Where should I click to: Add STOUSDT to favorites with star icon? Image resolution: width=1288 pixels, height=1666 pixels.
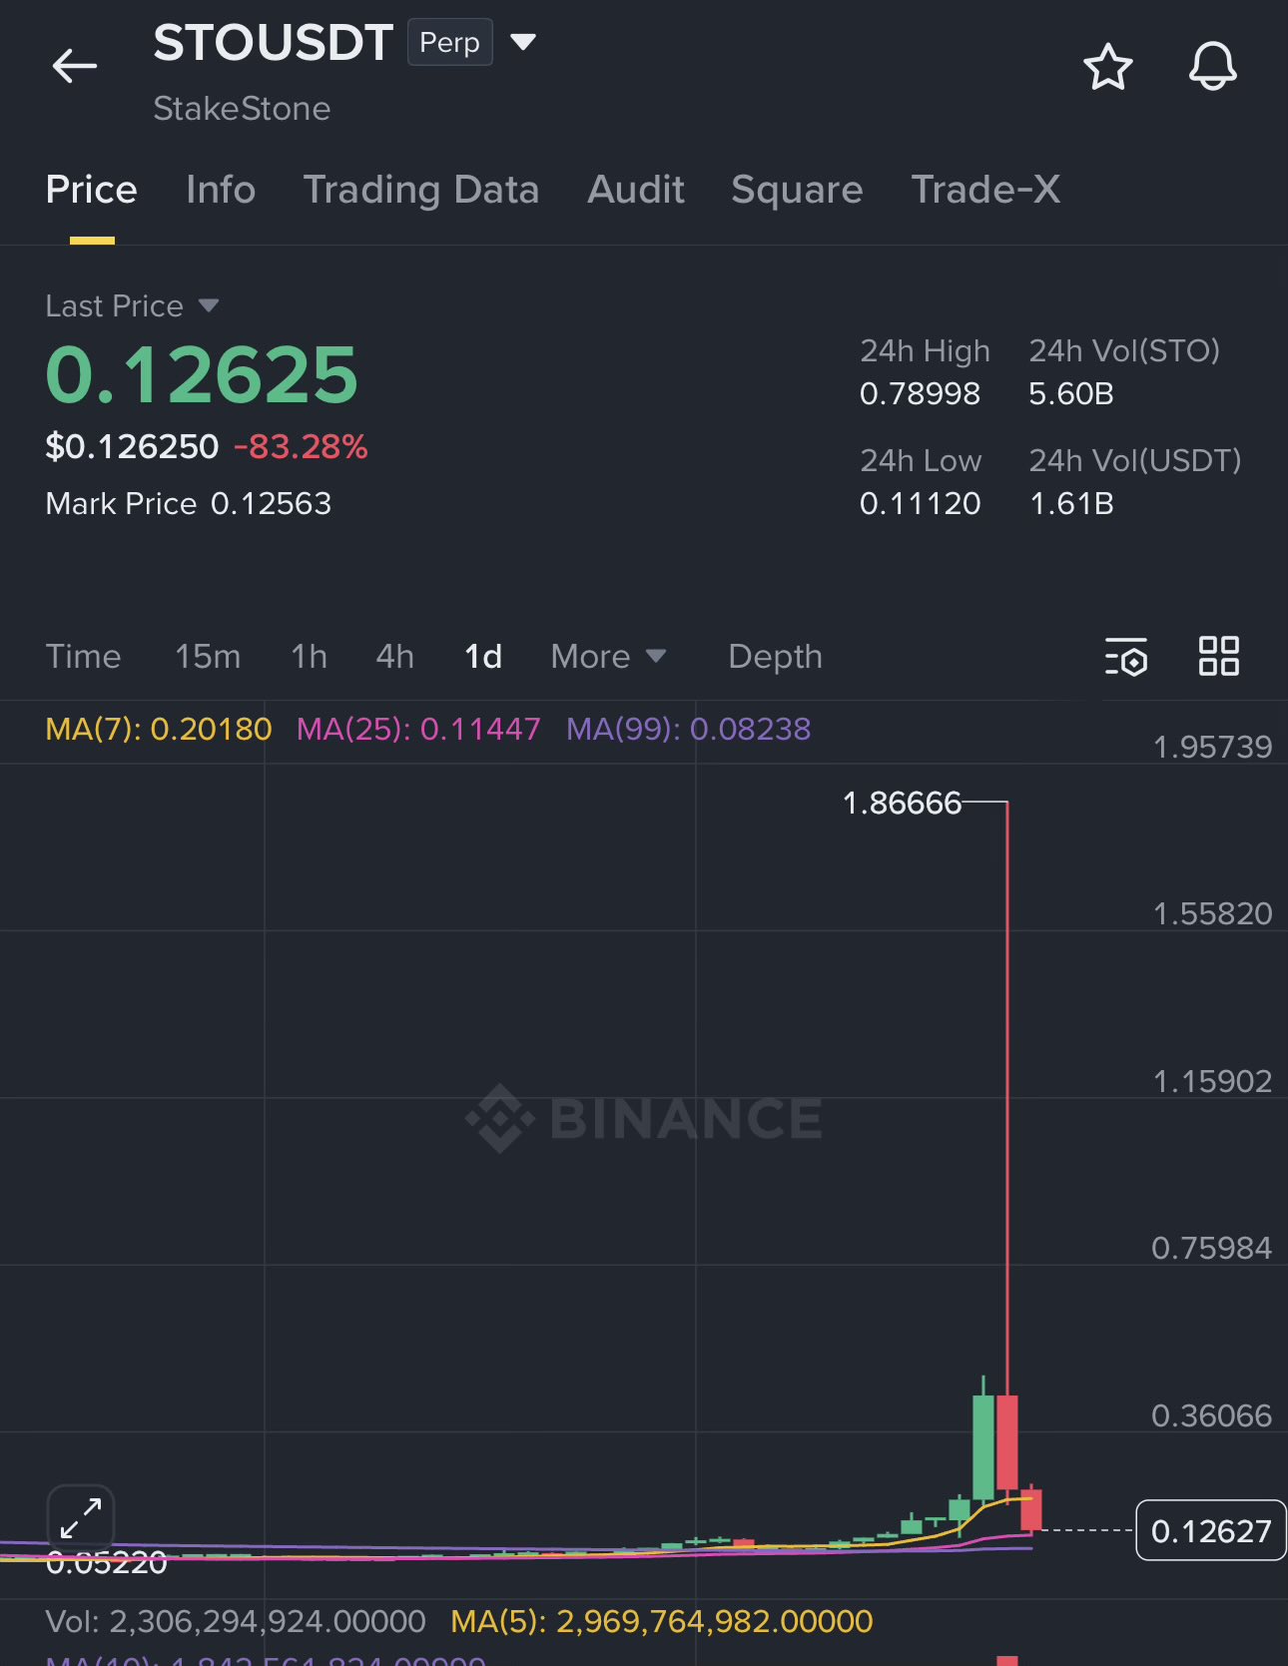(1107, 67)
